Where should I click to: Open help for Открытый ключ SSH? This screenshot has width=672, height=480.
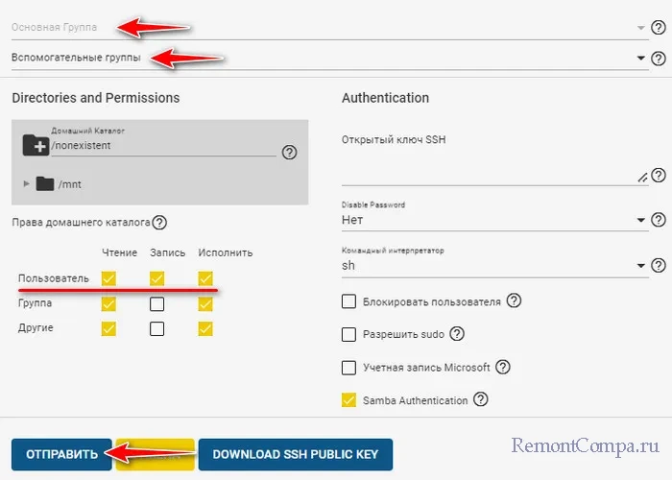pyautogui.click(x=658, y=176)
